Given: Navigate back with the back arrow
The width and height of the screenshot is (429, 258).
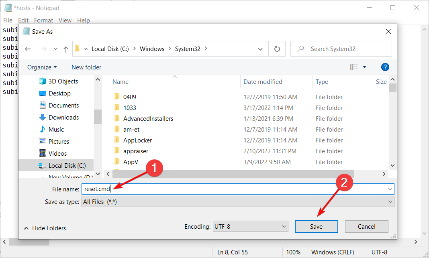Looking at the screenshot, I should coord(28,49).
